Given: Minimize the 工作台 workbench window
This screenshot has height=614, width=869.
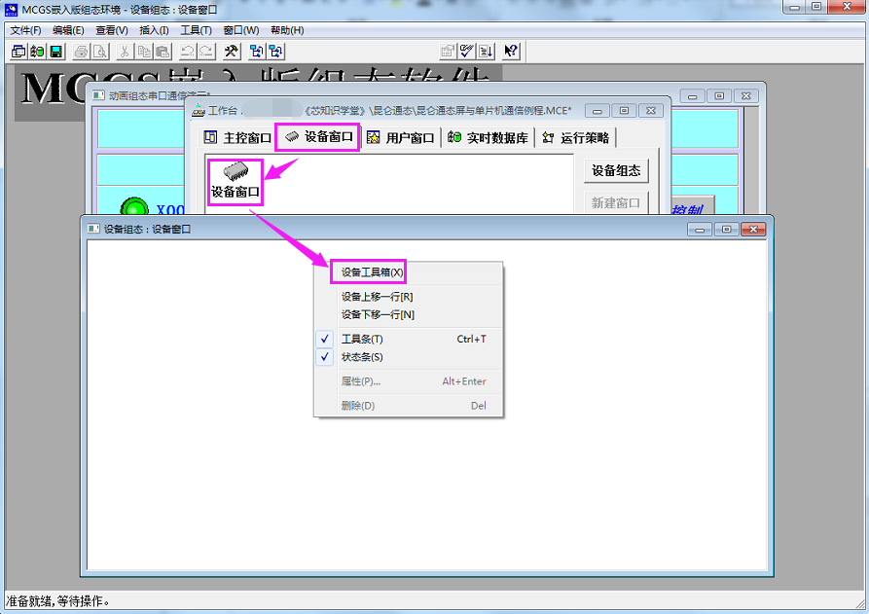Looking at the screenshot, I should point(597,111).
